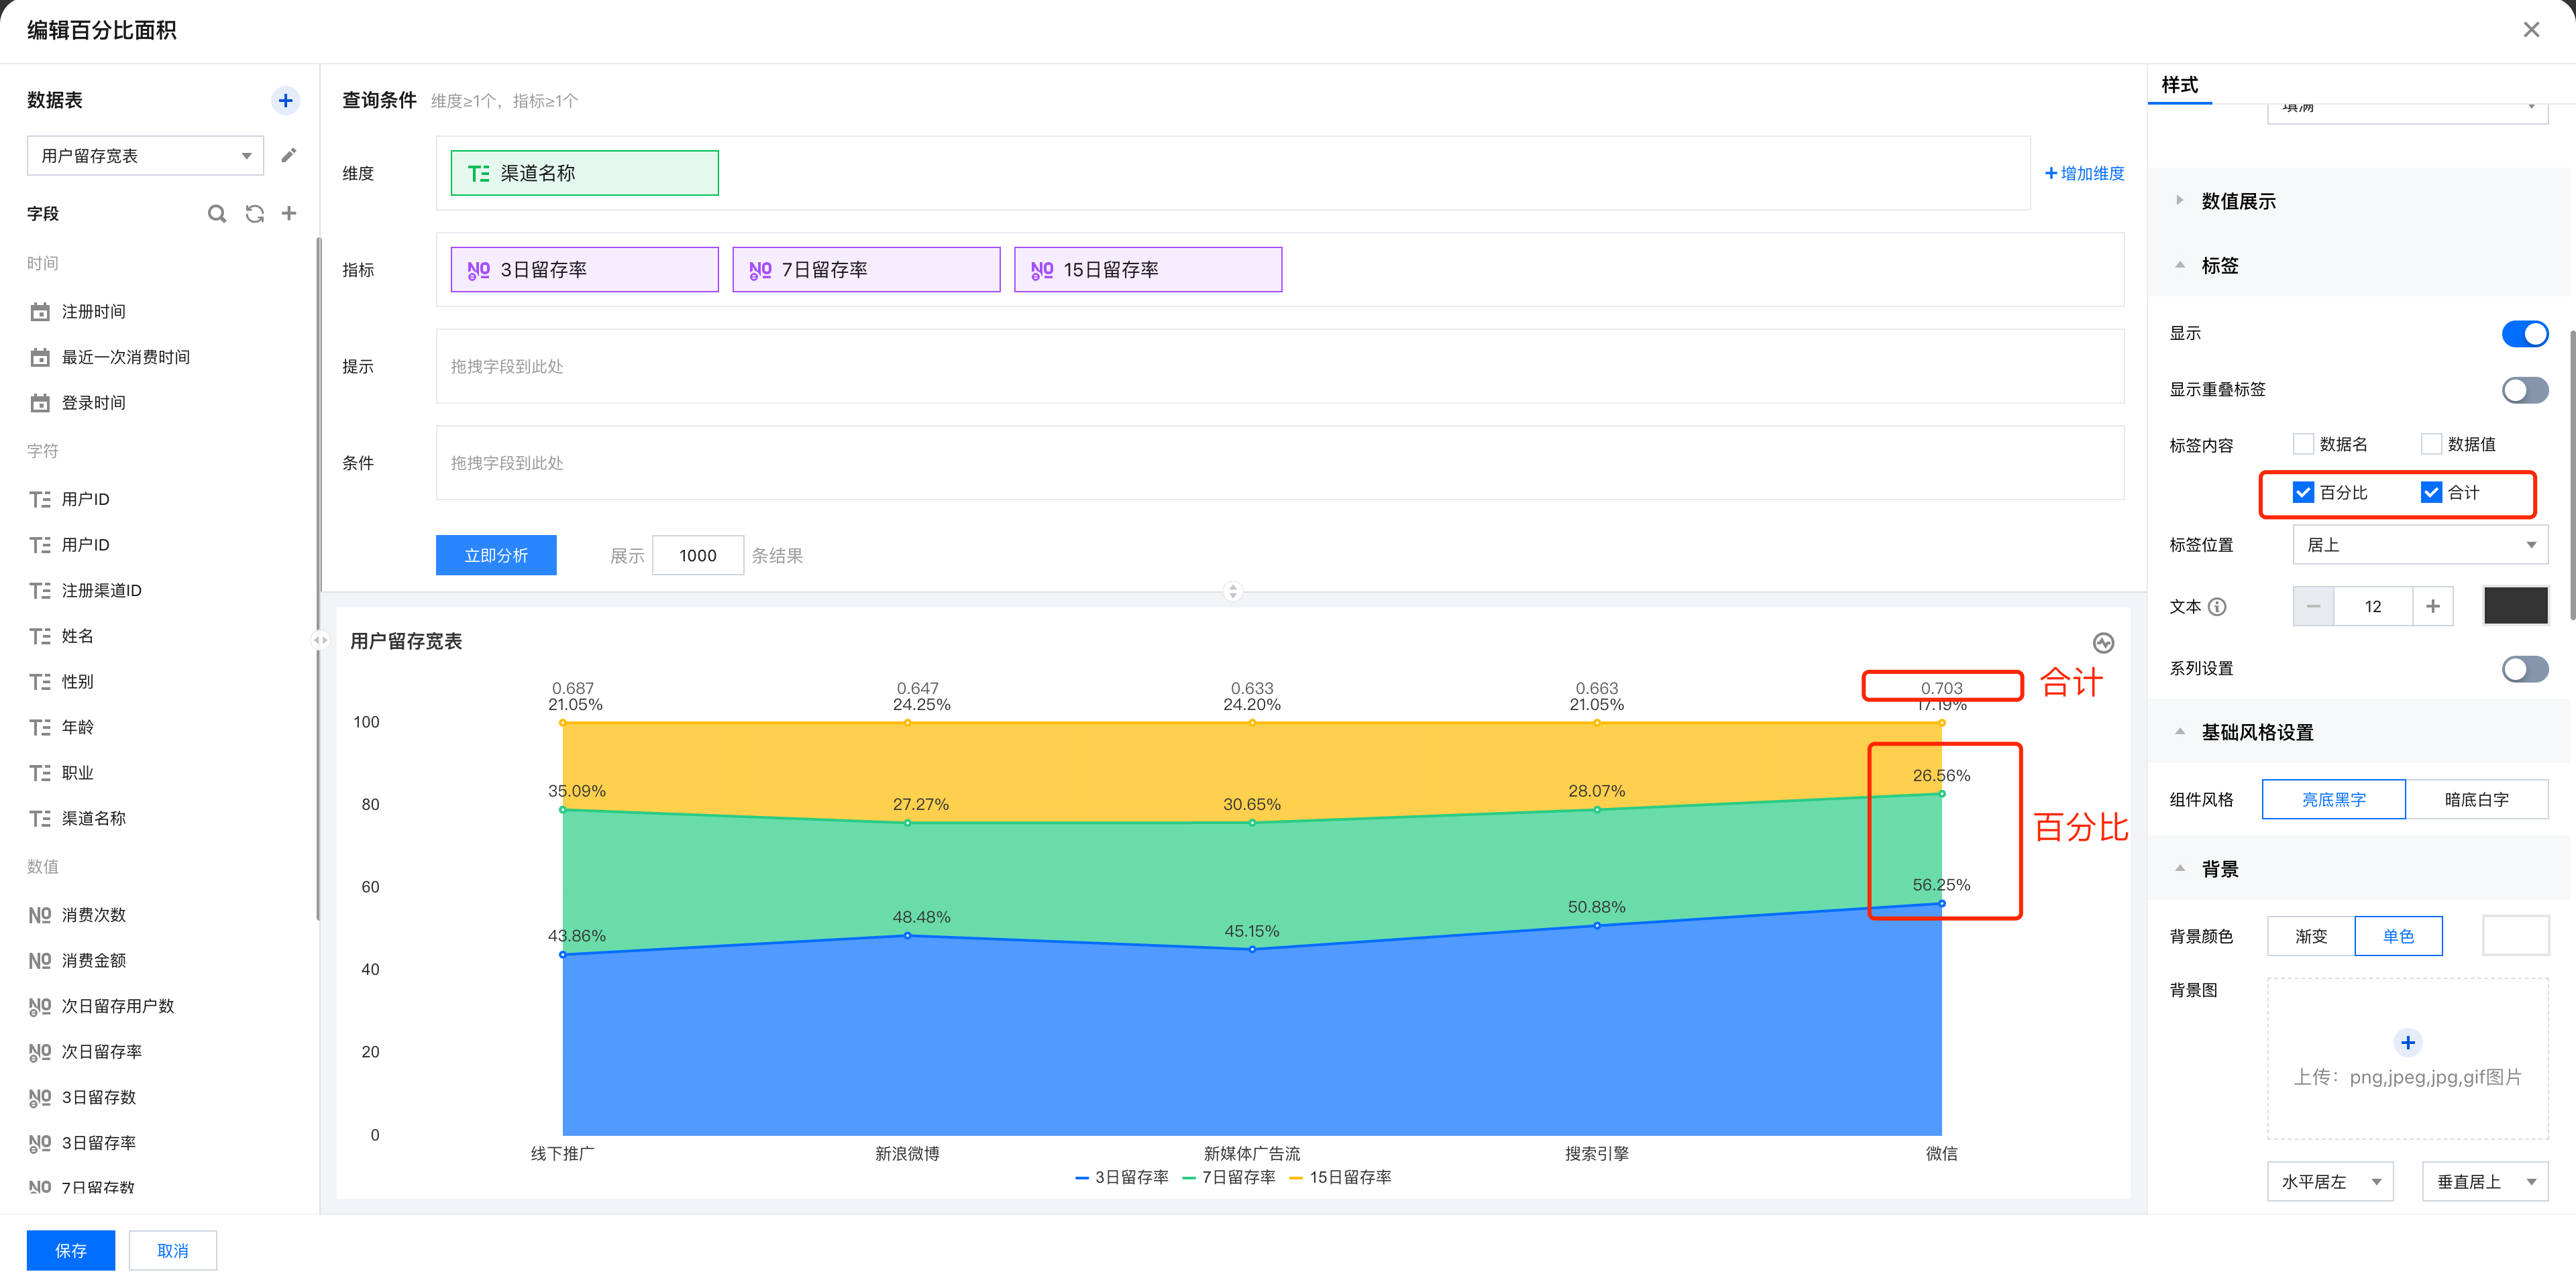Click the add field plus icon
This screenshot has width=2576, height=1282.
tap(289, 213)
